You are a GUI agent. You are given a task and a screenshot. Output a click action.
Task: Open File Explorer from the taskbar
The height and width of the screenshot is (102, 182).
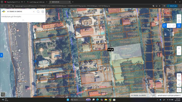[106, 100]
